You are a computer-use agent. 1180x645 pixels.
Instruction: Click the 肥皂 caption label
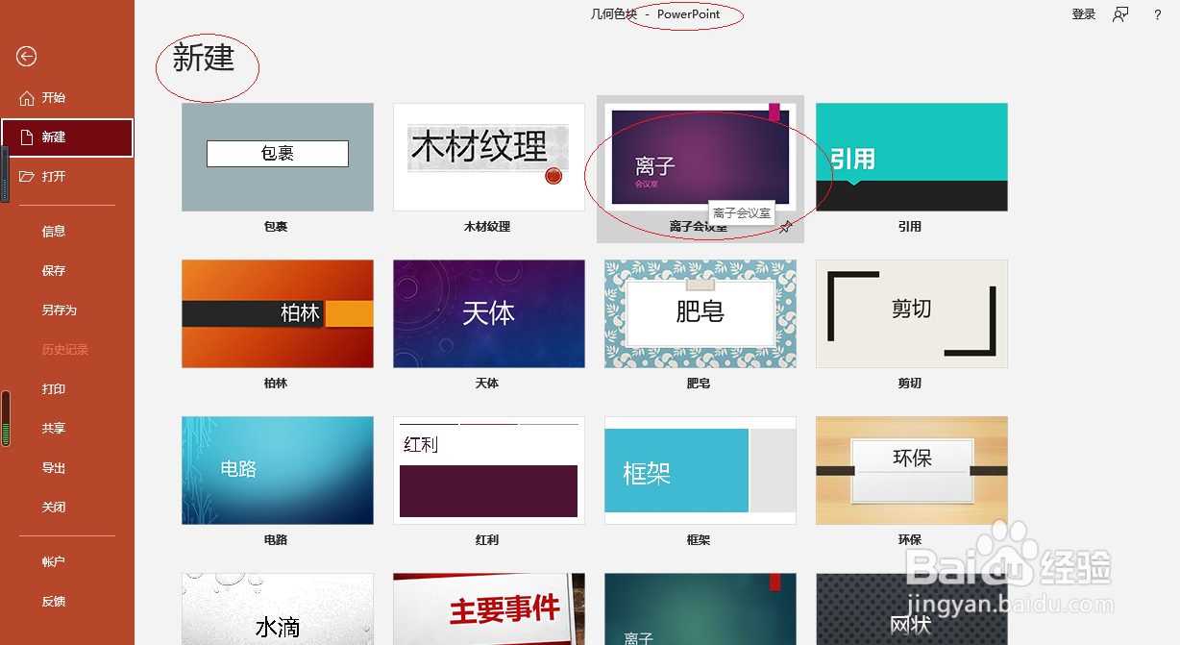click(x=699, y=384)
